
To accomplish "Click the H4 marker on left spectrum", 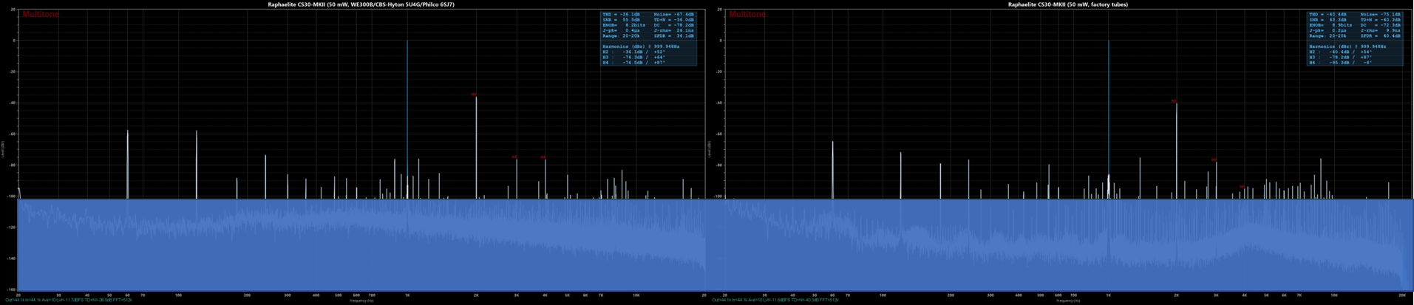I will (543, 157).
